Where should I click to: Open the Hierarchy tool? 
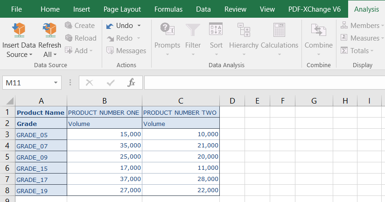tap(244, 30)
